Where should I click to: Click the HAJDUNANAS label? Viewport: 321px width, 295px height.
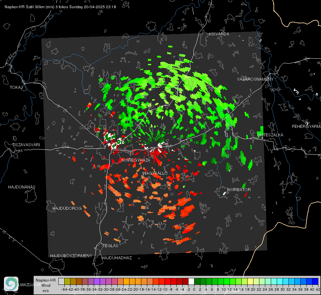point(22,187)
